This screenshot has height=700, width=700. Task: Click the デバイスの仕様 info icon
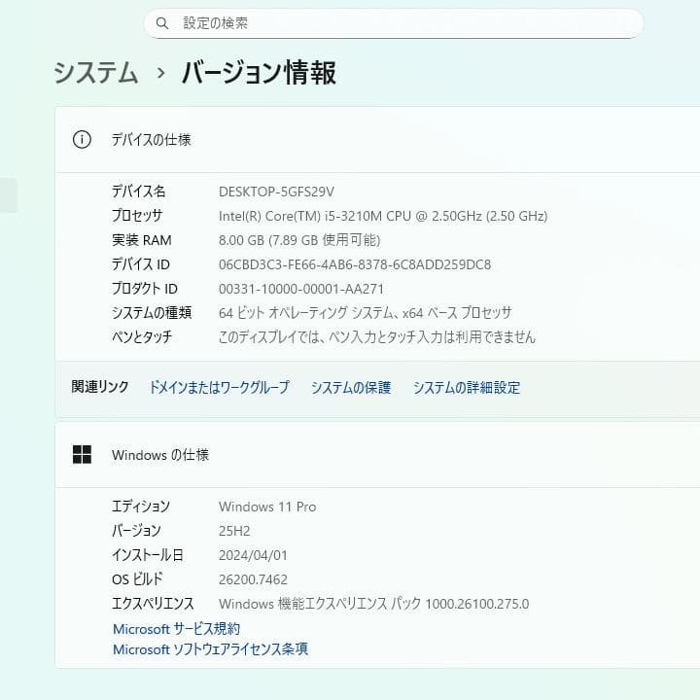coord(82,140)
